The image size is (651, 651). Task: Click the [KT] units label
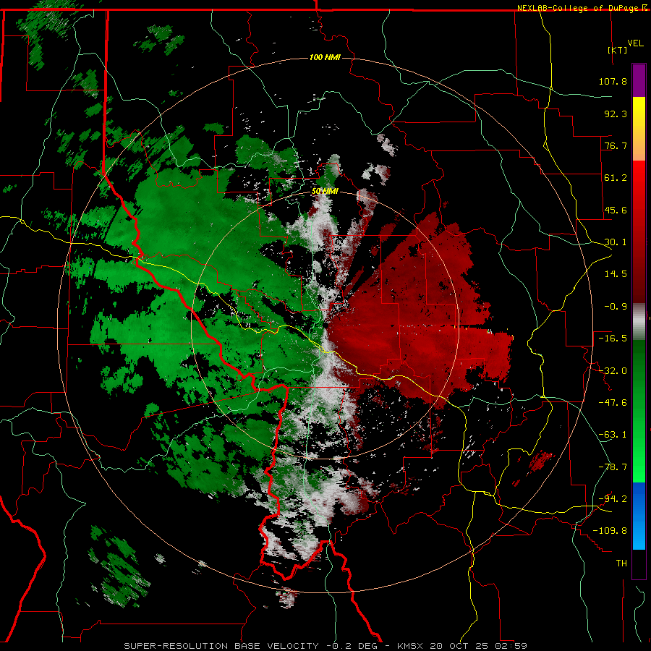pos(618,50)
